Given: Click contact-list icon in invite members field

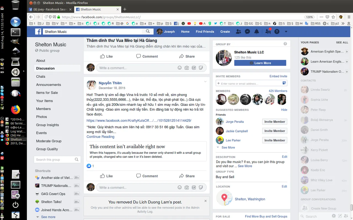Looking at the screenshot, I should tap(284, 83).
